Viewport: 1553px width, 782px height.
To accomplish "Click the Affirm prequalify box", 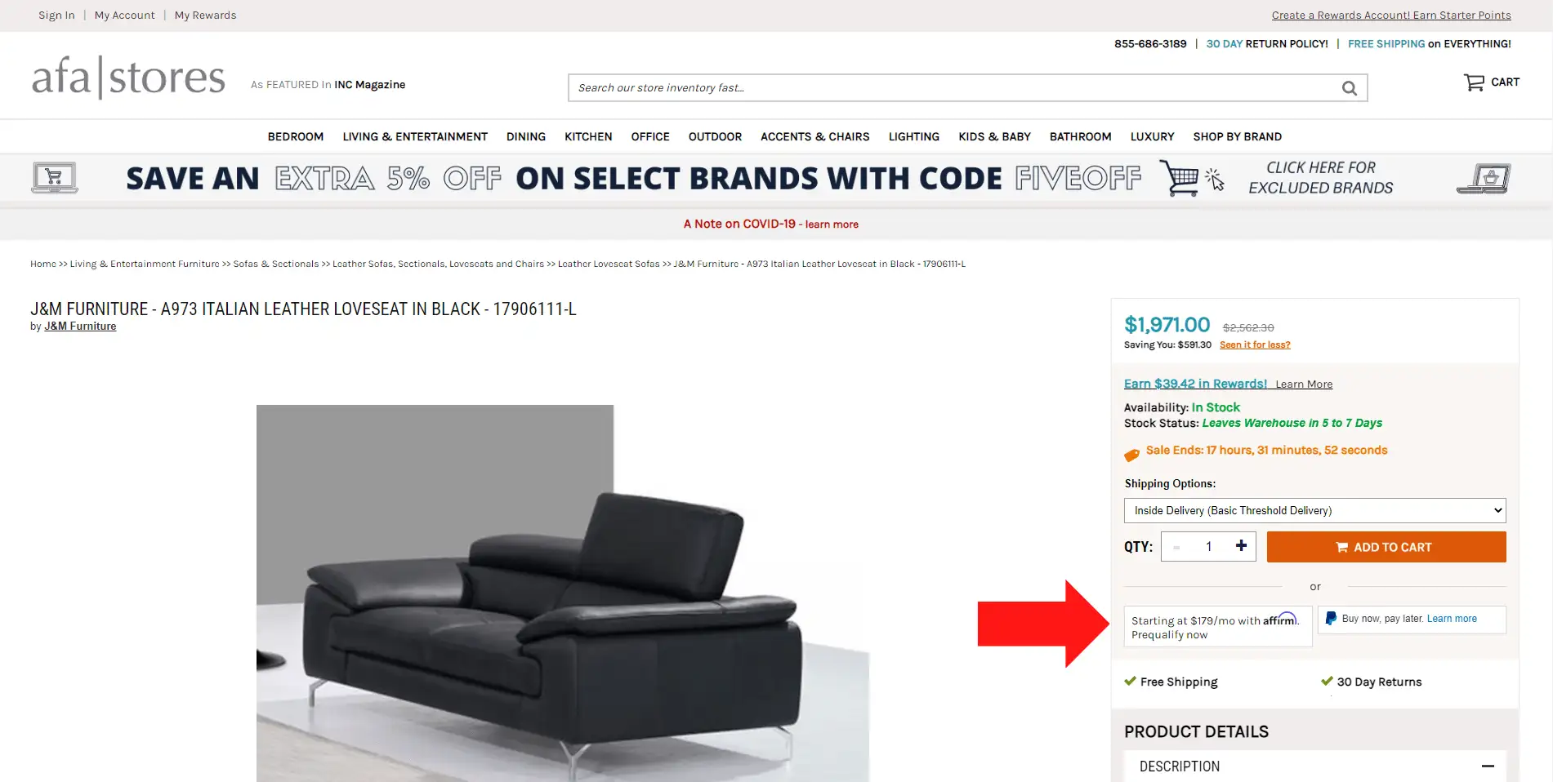I will (x=1218, y=627).
